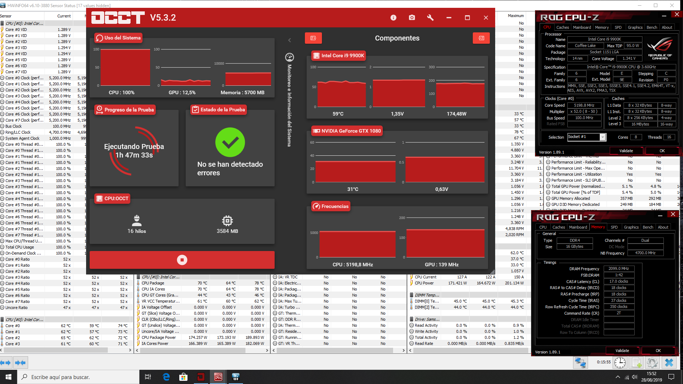
Task: Stop the running OCCT test
Action: [x=182, y=260]
